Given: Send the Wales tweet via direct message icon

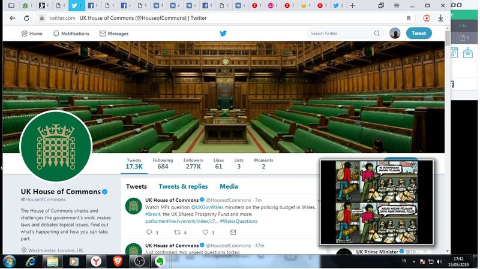Looking at the screenshot, I should pos(233,232).
